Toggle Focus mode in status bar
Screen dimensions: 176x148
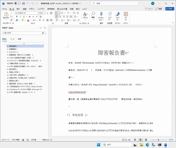coord(126,140)
